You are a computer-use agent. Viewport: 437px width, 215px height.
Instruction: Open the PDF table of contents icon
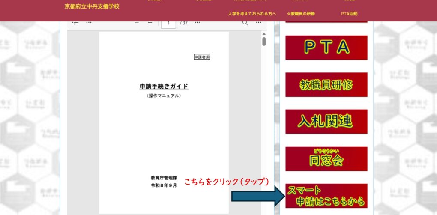point(75,23)
